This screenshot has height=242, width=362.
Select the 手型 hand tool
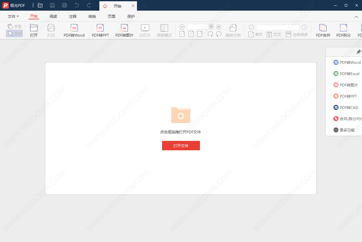click(x=14, y=26)
